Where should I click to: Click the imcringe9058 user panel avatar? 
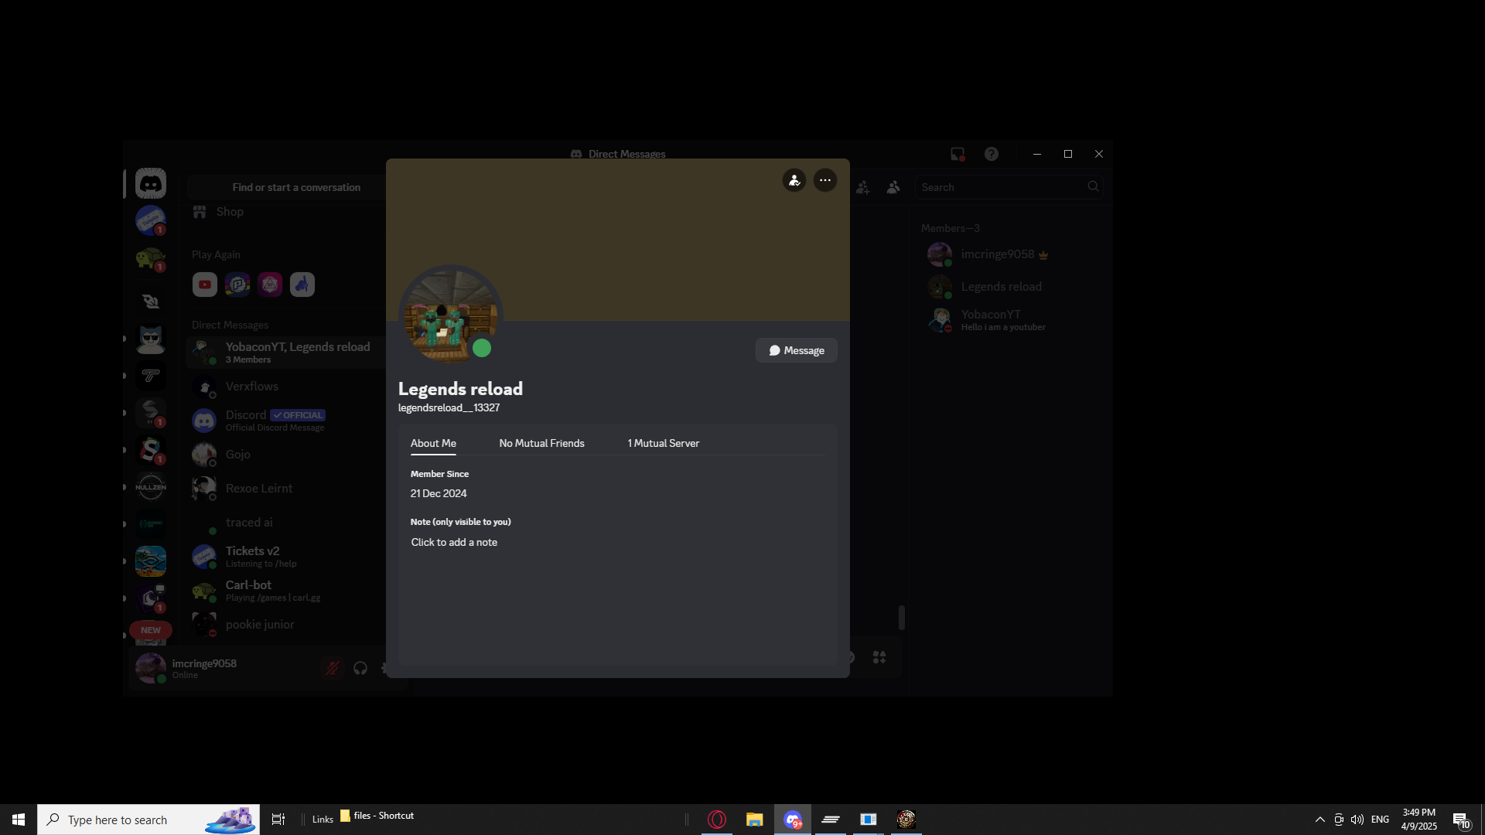151,668
